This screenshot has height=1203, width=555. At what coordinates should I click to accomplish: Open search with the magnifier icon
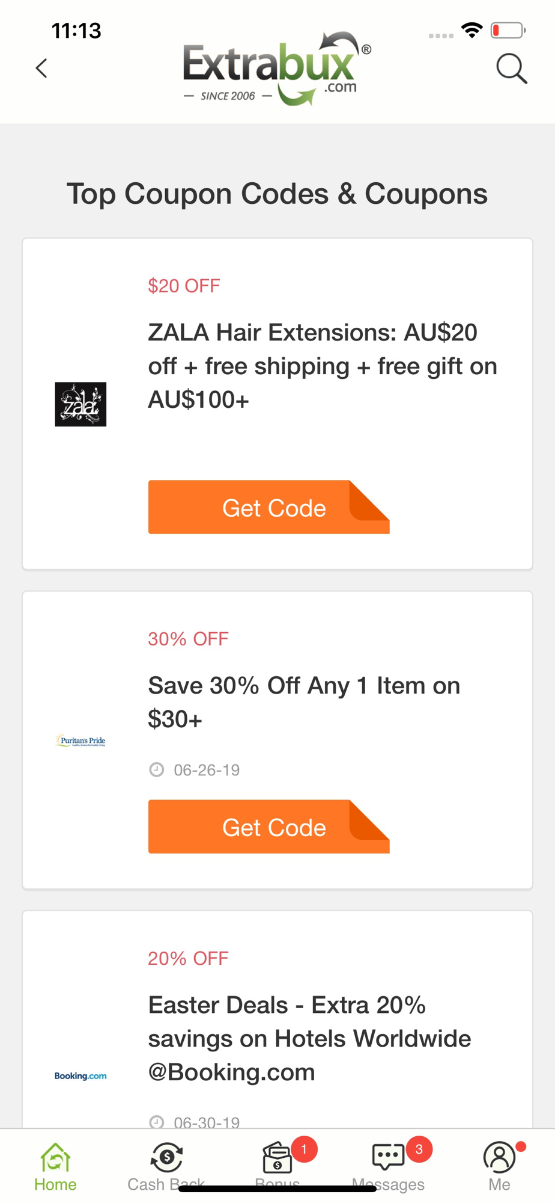512,69
